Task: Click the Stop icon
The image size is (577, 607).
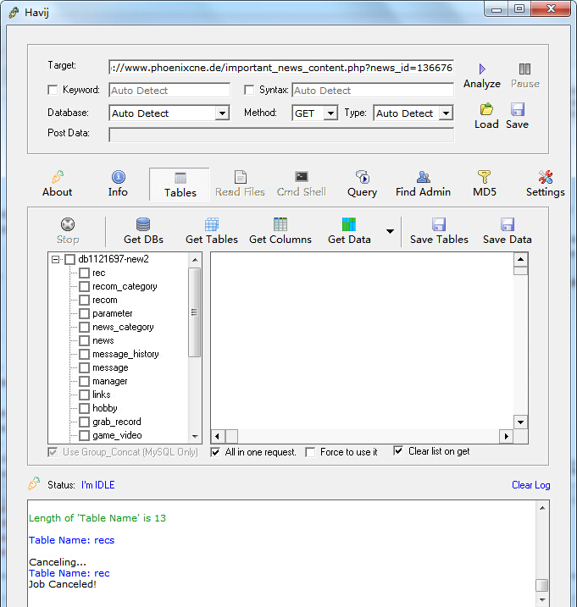Action: (68, 224)
